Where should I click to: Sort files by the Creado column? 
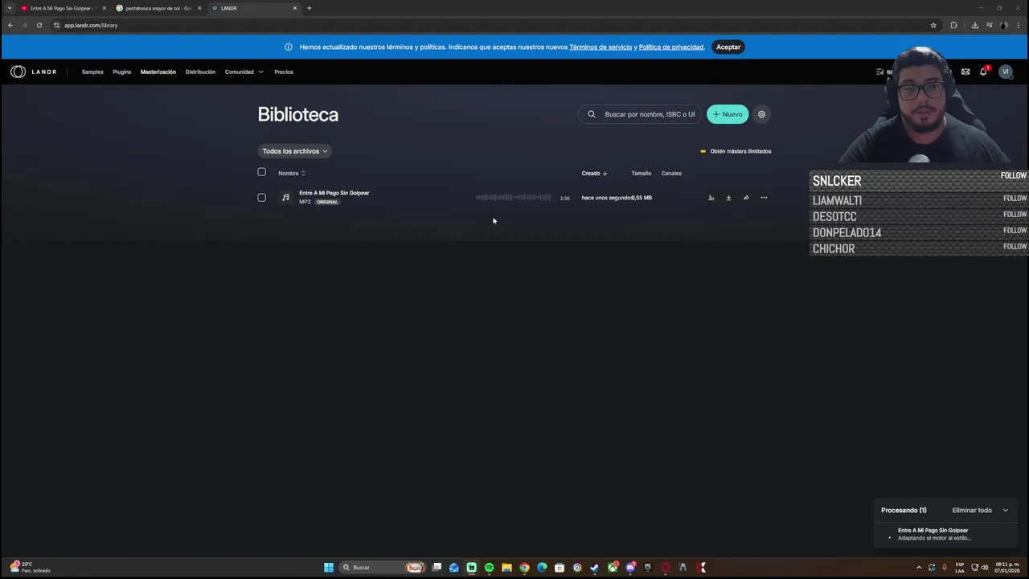pos(594,173)
